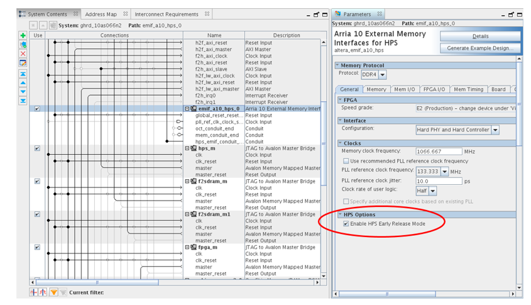Image resolution: width=531 pixels, height=305 pixels.
Task: Toggle the Use checkbox for emif_a10_hps_0
Action: [37, 109]
